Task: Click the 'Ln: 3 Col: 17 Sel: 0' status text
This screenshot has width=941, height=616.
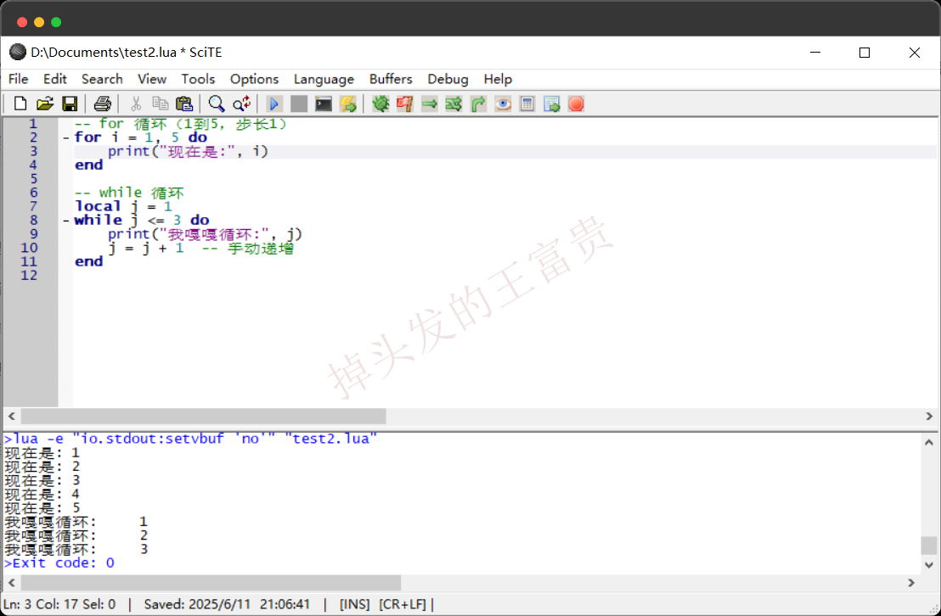Action: [x=59, y=604]
